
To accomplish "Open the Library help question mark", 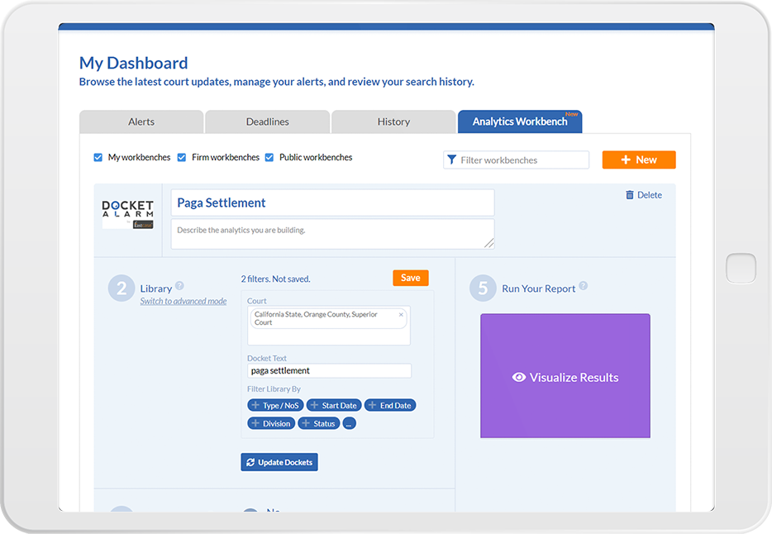I will click(179, 285).
